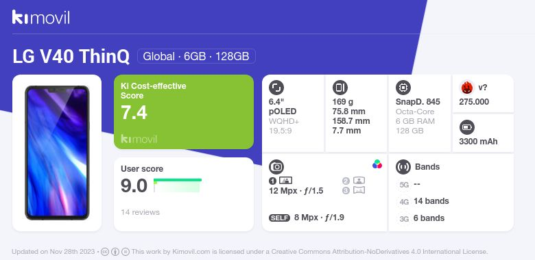Click the Creative Commons license icon
This screenshot has height=260, width=535.
coord(105,252)
